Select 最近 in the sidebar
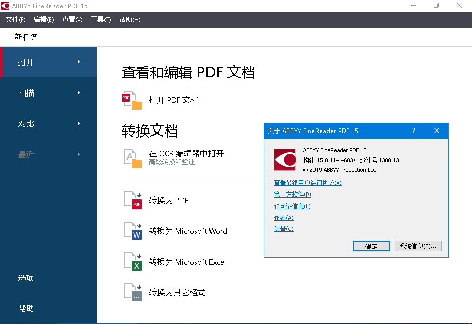472x324 pixels. [48, 154]
